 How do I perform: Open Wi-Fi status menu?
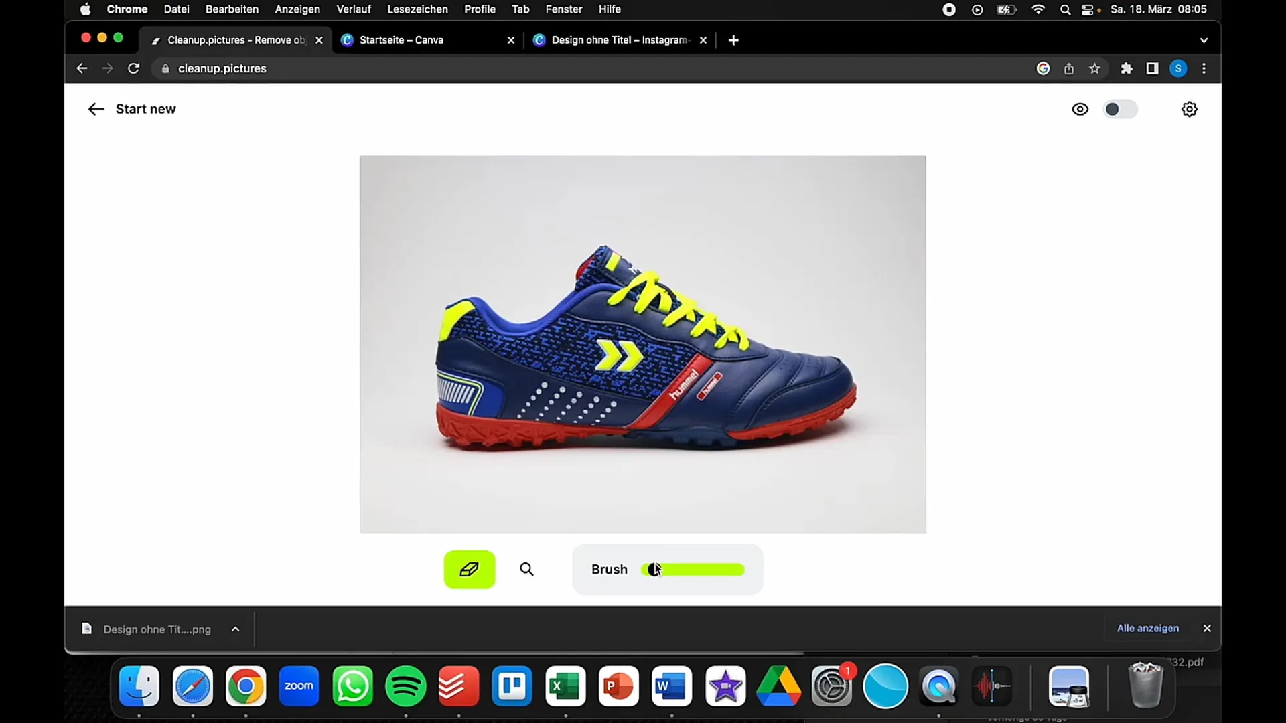(1038, 9)
